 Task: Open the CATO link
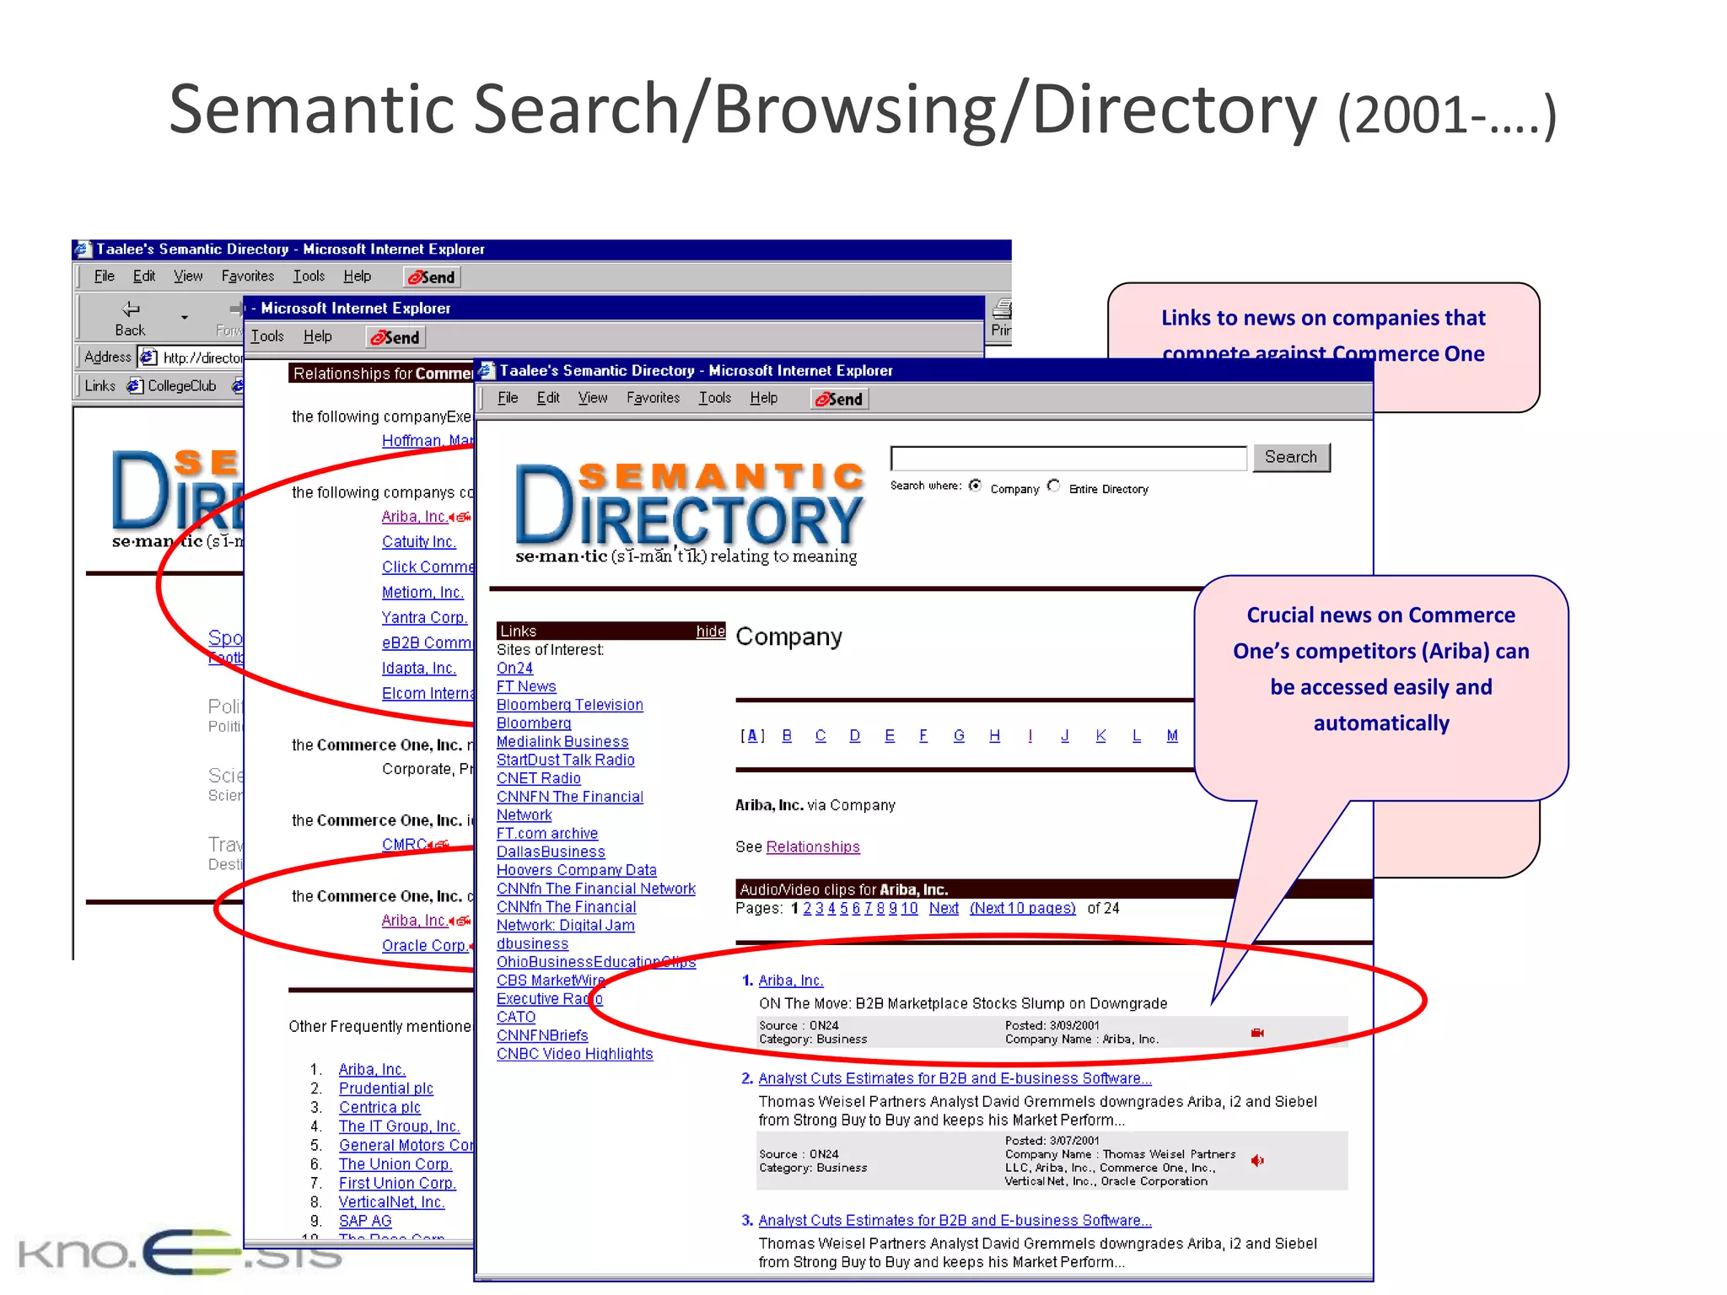(x=516, y=1017)
